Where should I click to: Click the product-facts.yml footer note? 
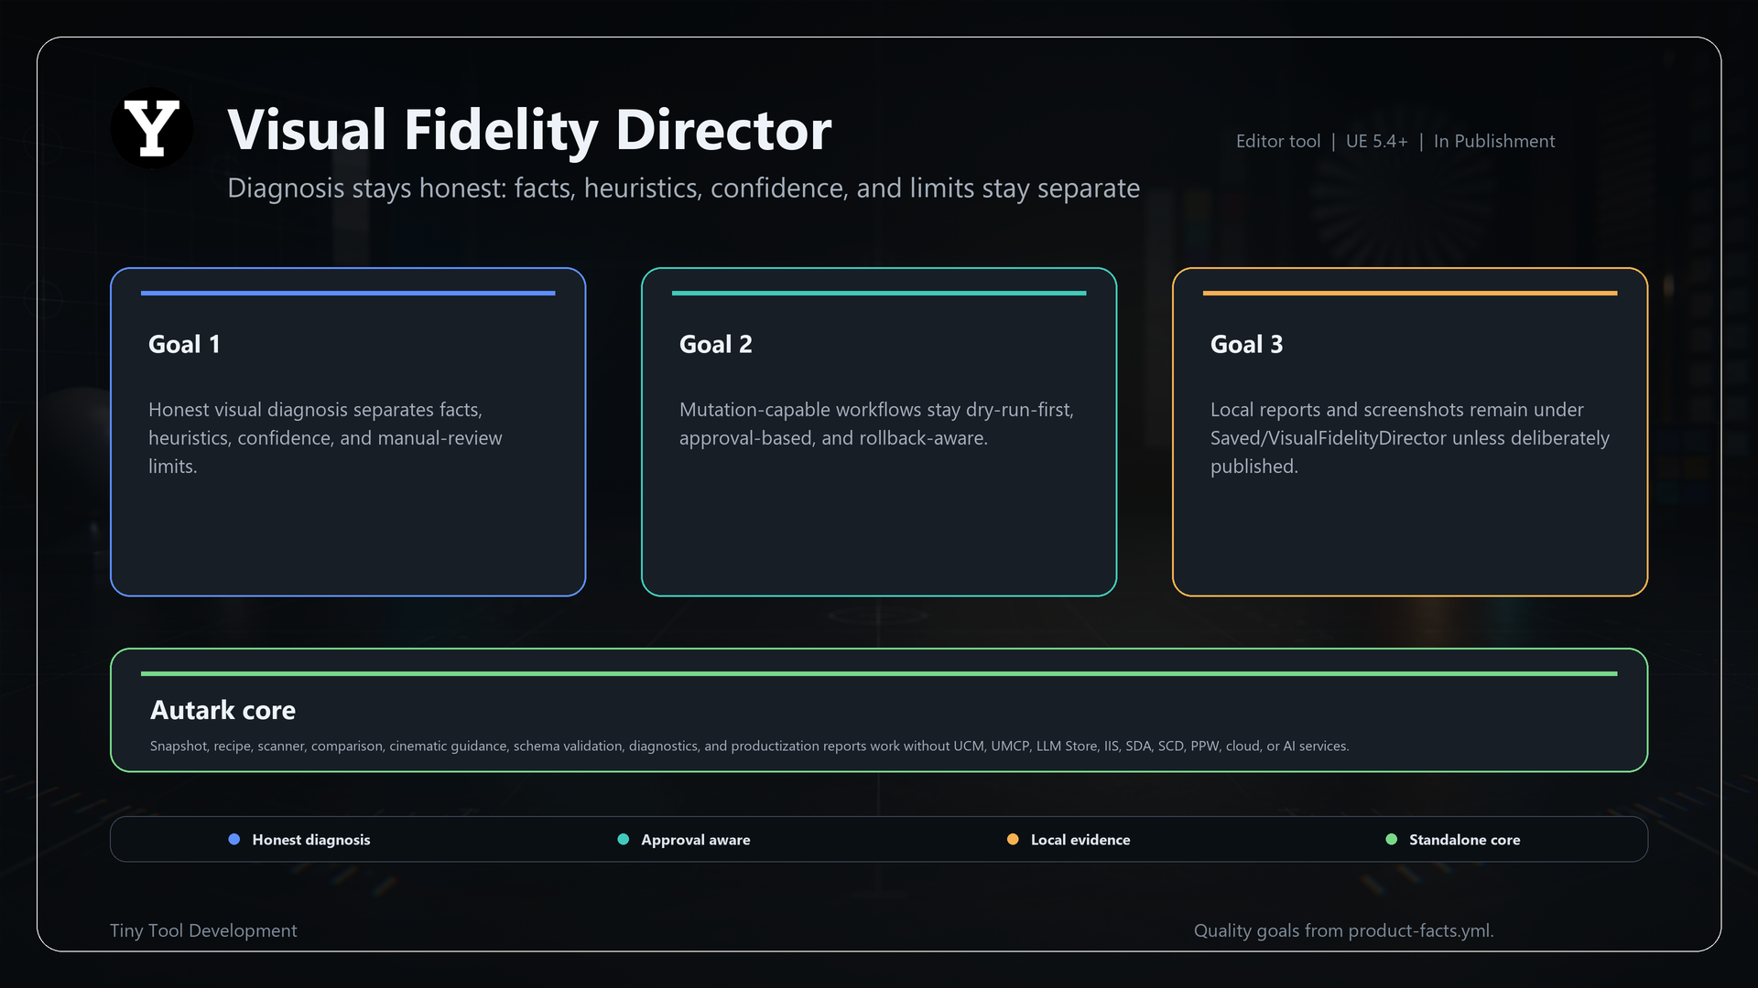(x=1344, y=930)
